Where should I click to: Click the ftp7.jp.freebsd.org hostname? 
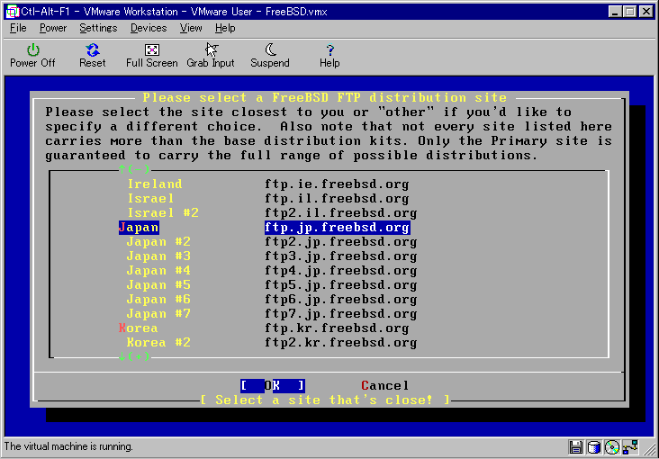(341, 314)
